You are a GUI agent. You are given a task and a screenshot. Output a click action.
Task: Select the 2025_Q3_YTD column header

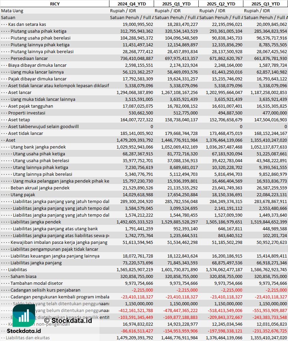click(266, 4)
